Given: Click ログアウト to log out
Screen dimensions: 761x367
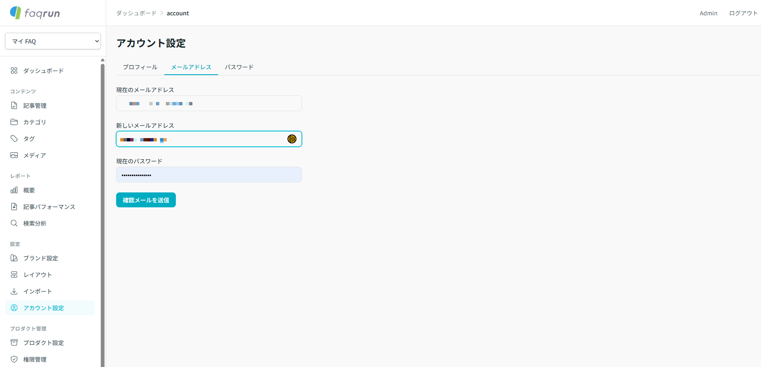Looking at the screenshot, I should [x=743, y=13].
